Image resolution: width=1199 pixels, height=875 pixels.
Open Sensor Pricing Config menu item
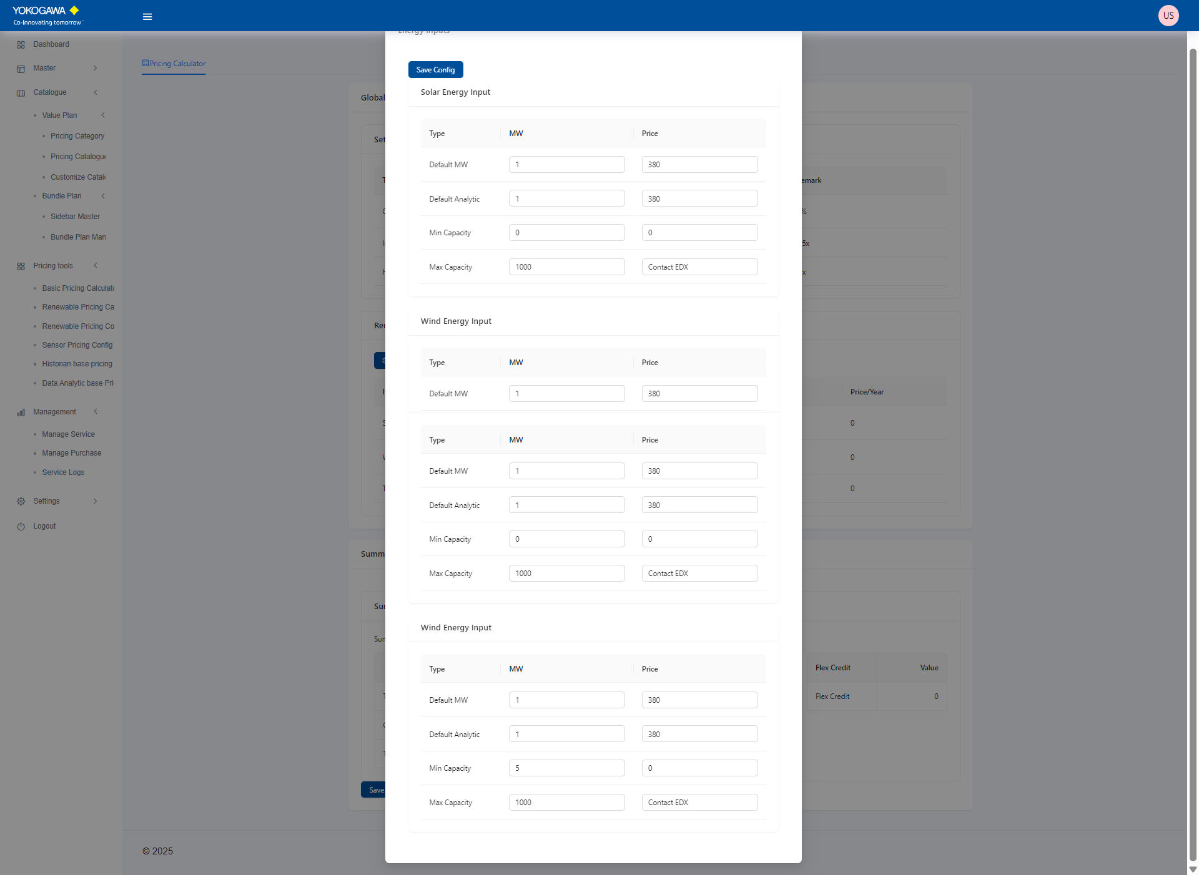tap(77, 345)
